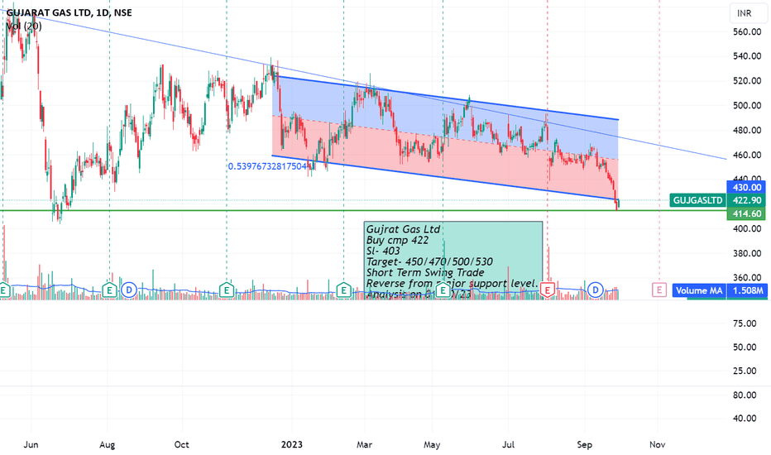Click the 2023 time axis label
Viewport: 771px width, 455px height.
point(291,445)
